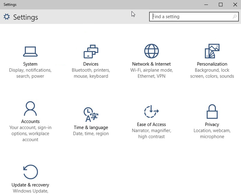Open the Privacy padlock icon
The image size is (241, 194).
point(212,112)
